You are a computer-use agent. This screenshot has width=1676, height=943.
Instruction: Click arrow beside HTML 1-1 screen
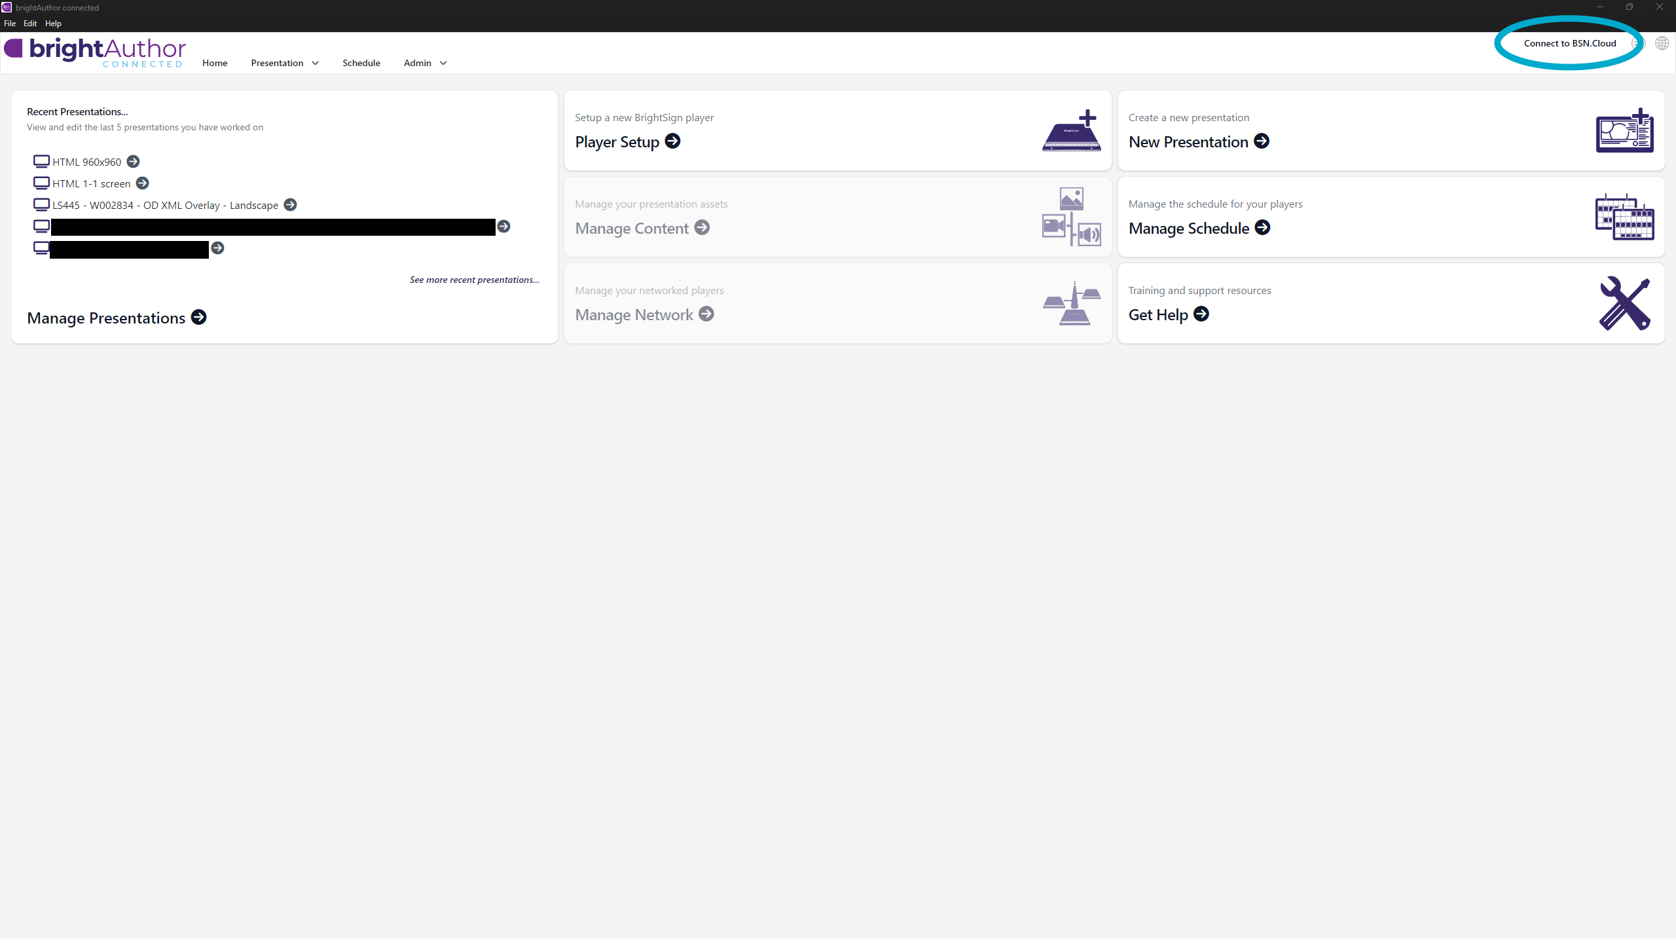point(142,183)
